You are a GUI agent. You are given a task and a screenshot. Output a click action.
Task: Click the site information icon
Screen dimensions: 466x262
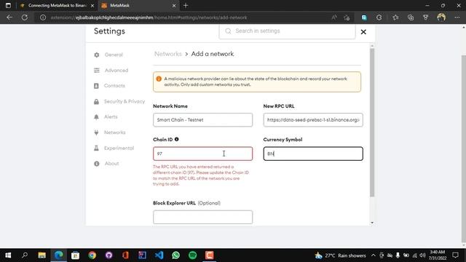[x=43, y=17]
